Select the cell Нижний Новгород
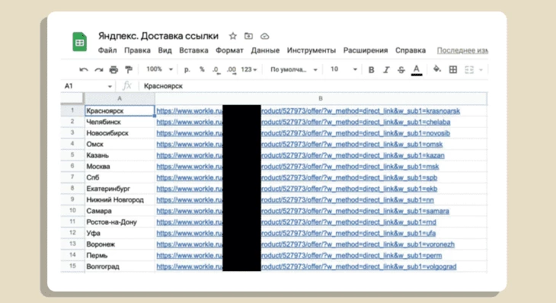The image size is (556, 303). point(120,200)
